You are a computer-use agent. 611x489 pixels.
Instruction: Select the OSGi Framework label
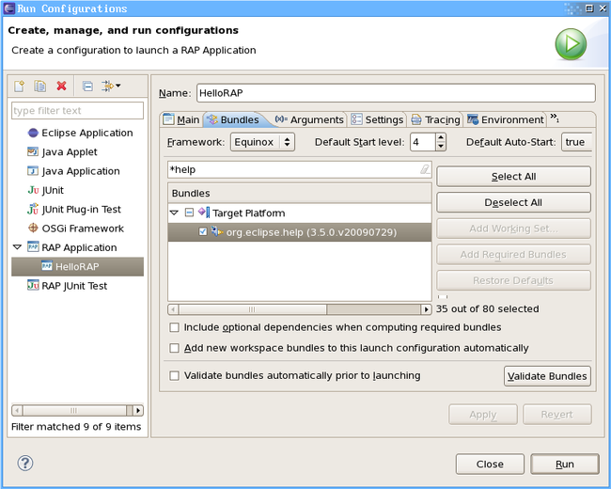point(83,229)
